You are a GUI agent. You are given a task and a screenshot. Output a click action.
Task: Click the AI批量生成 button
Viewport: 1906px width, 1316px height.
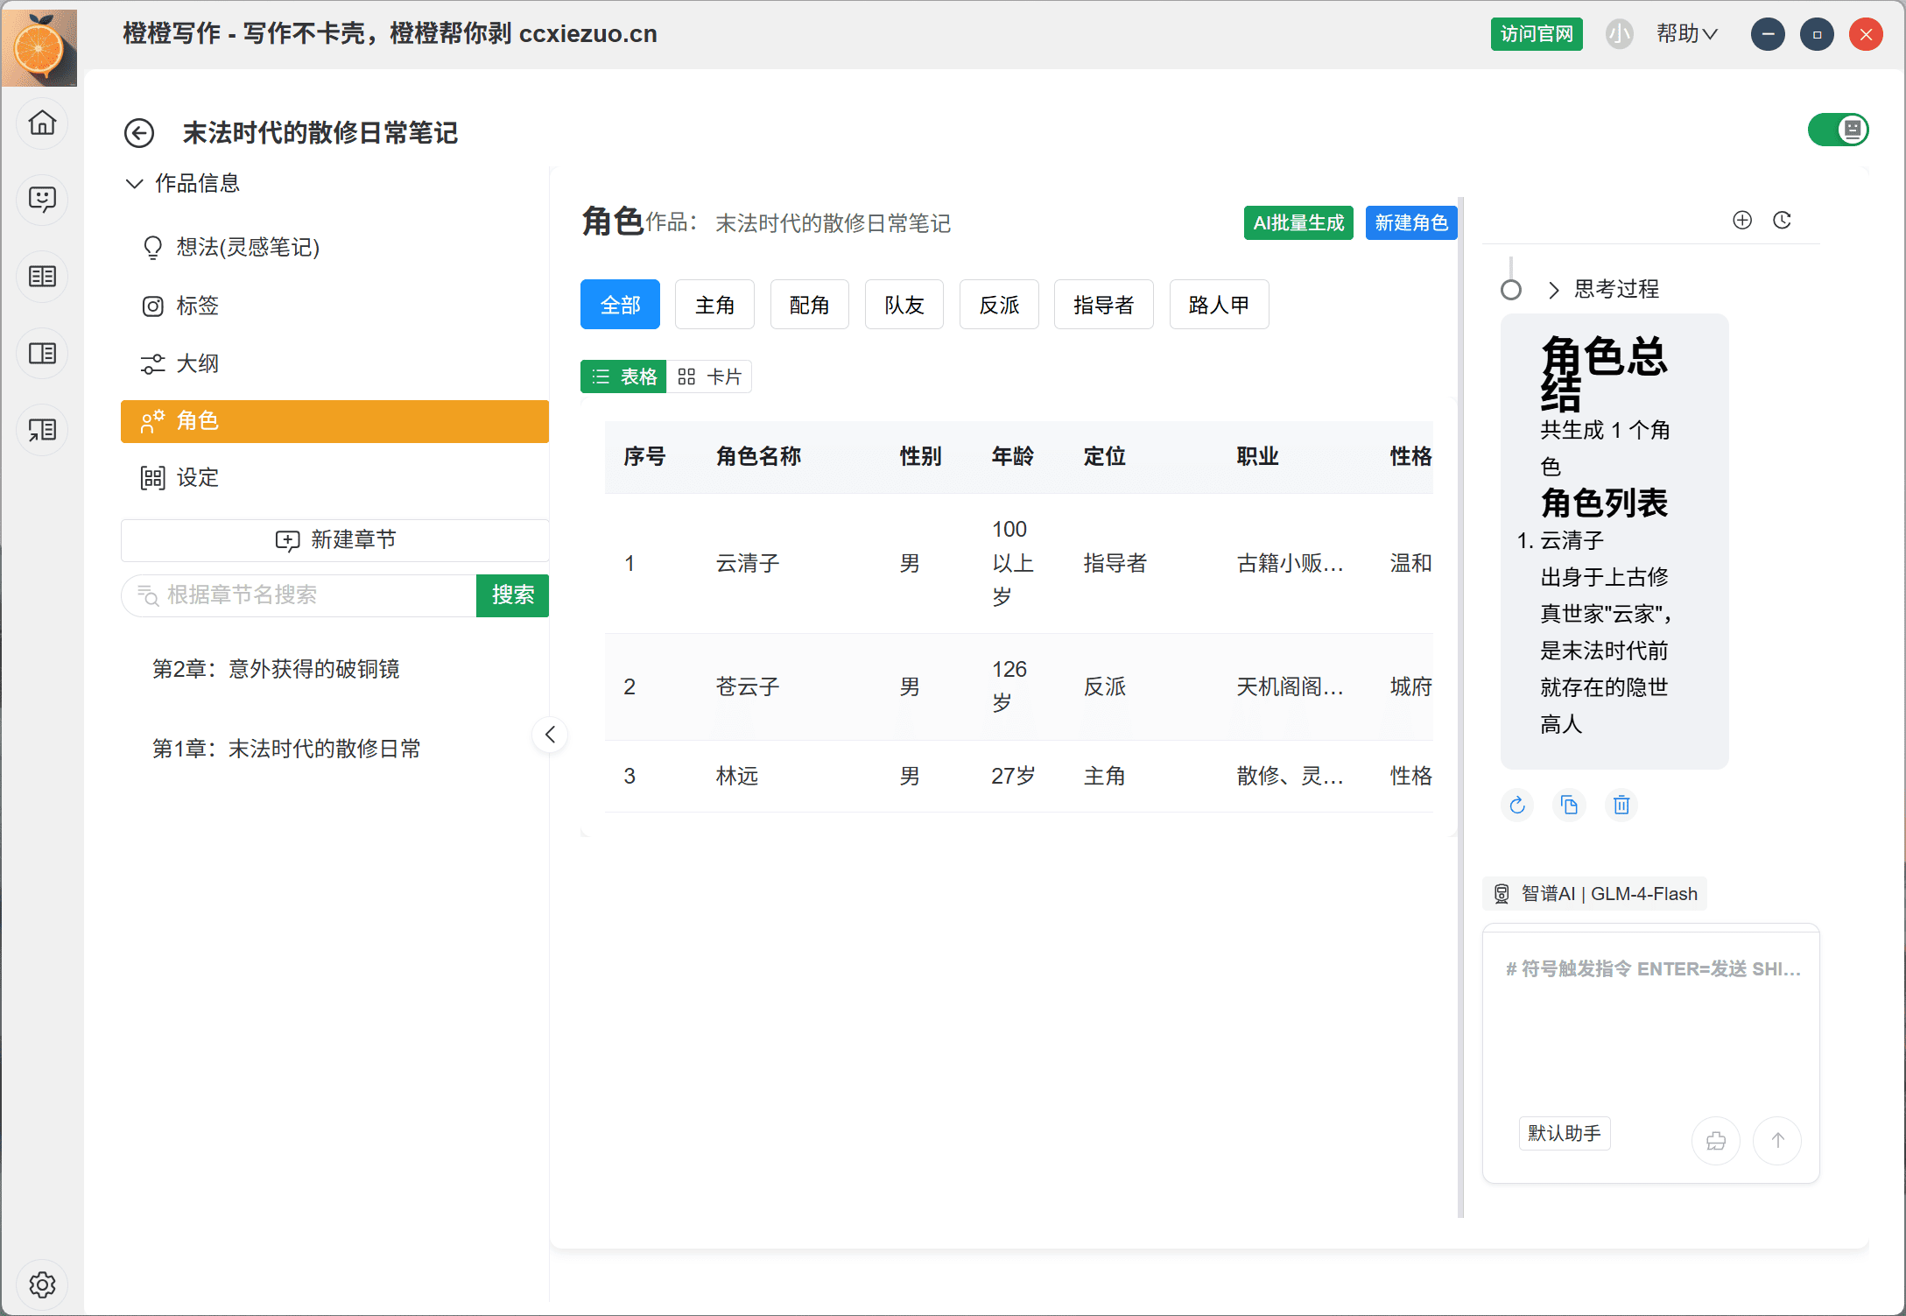point(1298,223)
